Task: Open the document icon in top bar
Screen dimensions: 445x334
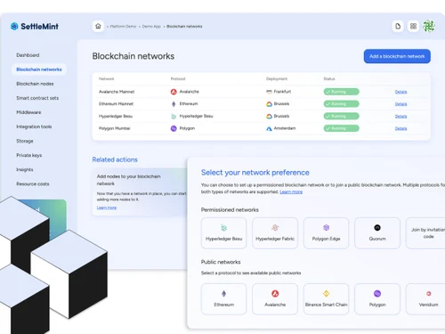Action: (x=398, y=27)
